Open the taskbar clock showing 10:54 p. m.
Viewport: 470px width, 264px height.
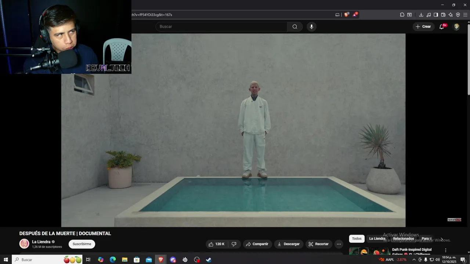pyautogui.click(x=449, y=260)
